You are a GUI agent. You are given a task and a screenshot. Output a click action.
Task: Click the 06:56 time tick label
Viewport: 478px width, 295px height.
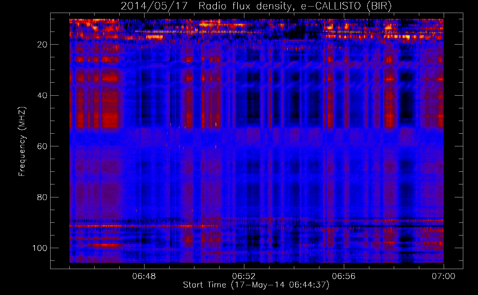pyautogui.click(x=344, y=276)
